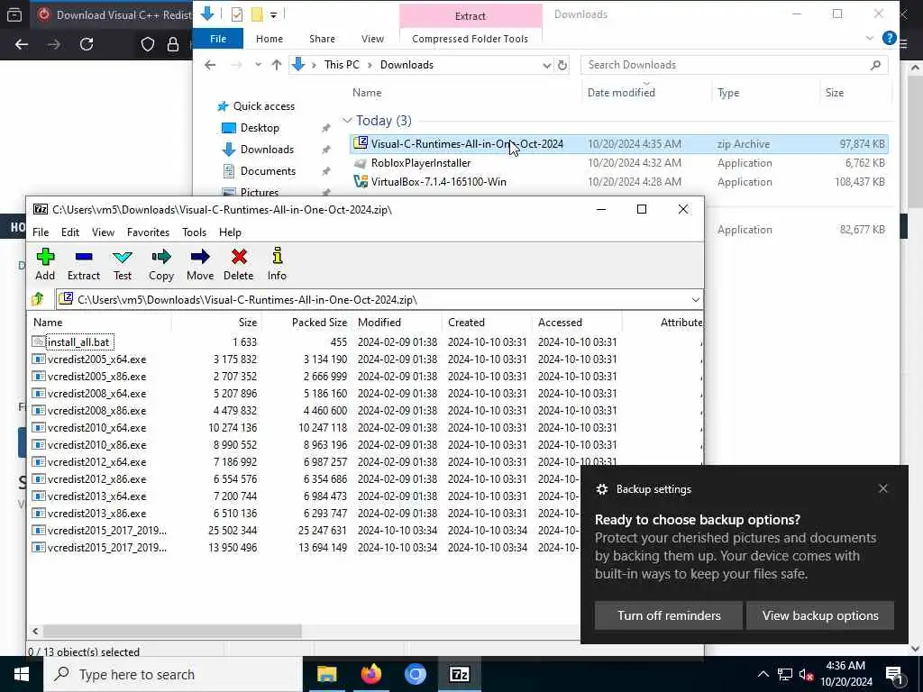Click the shield tracking protection icon in browser
This screenshot has width=923, height=692.
pos(147,44)
